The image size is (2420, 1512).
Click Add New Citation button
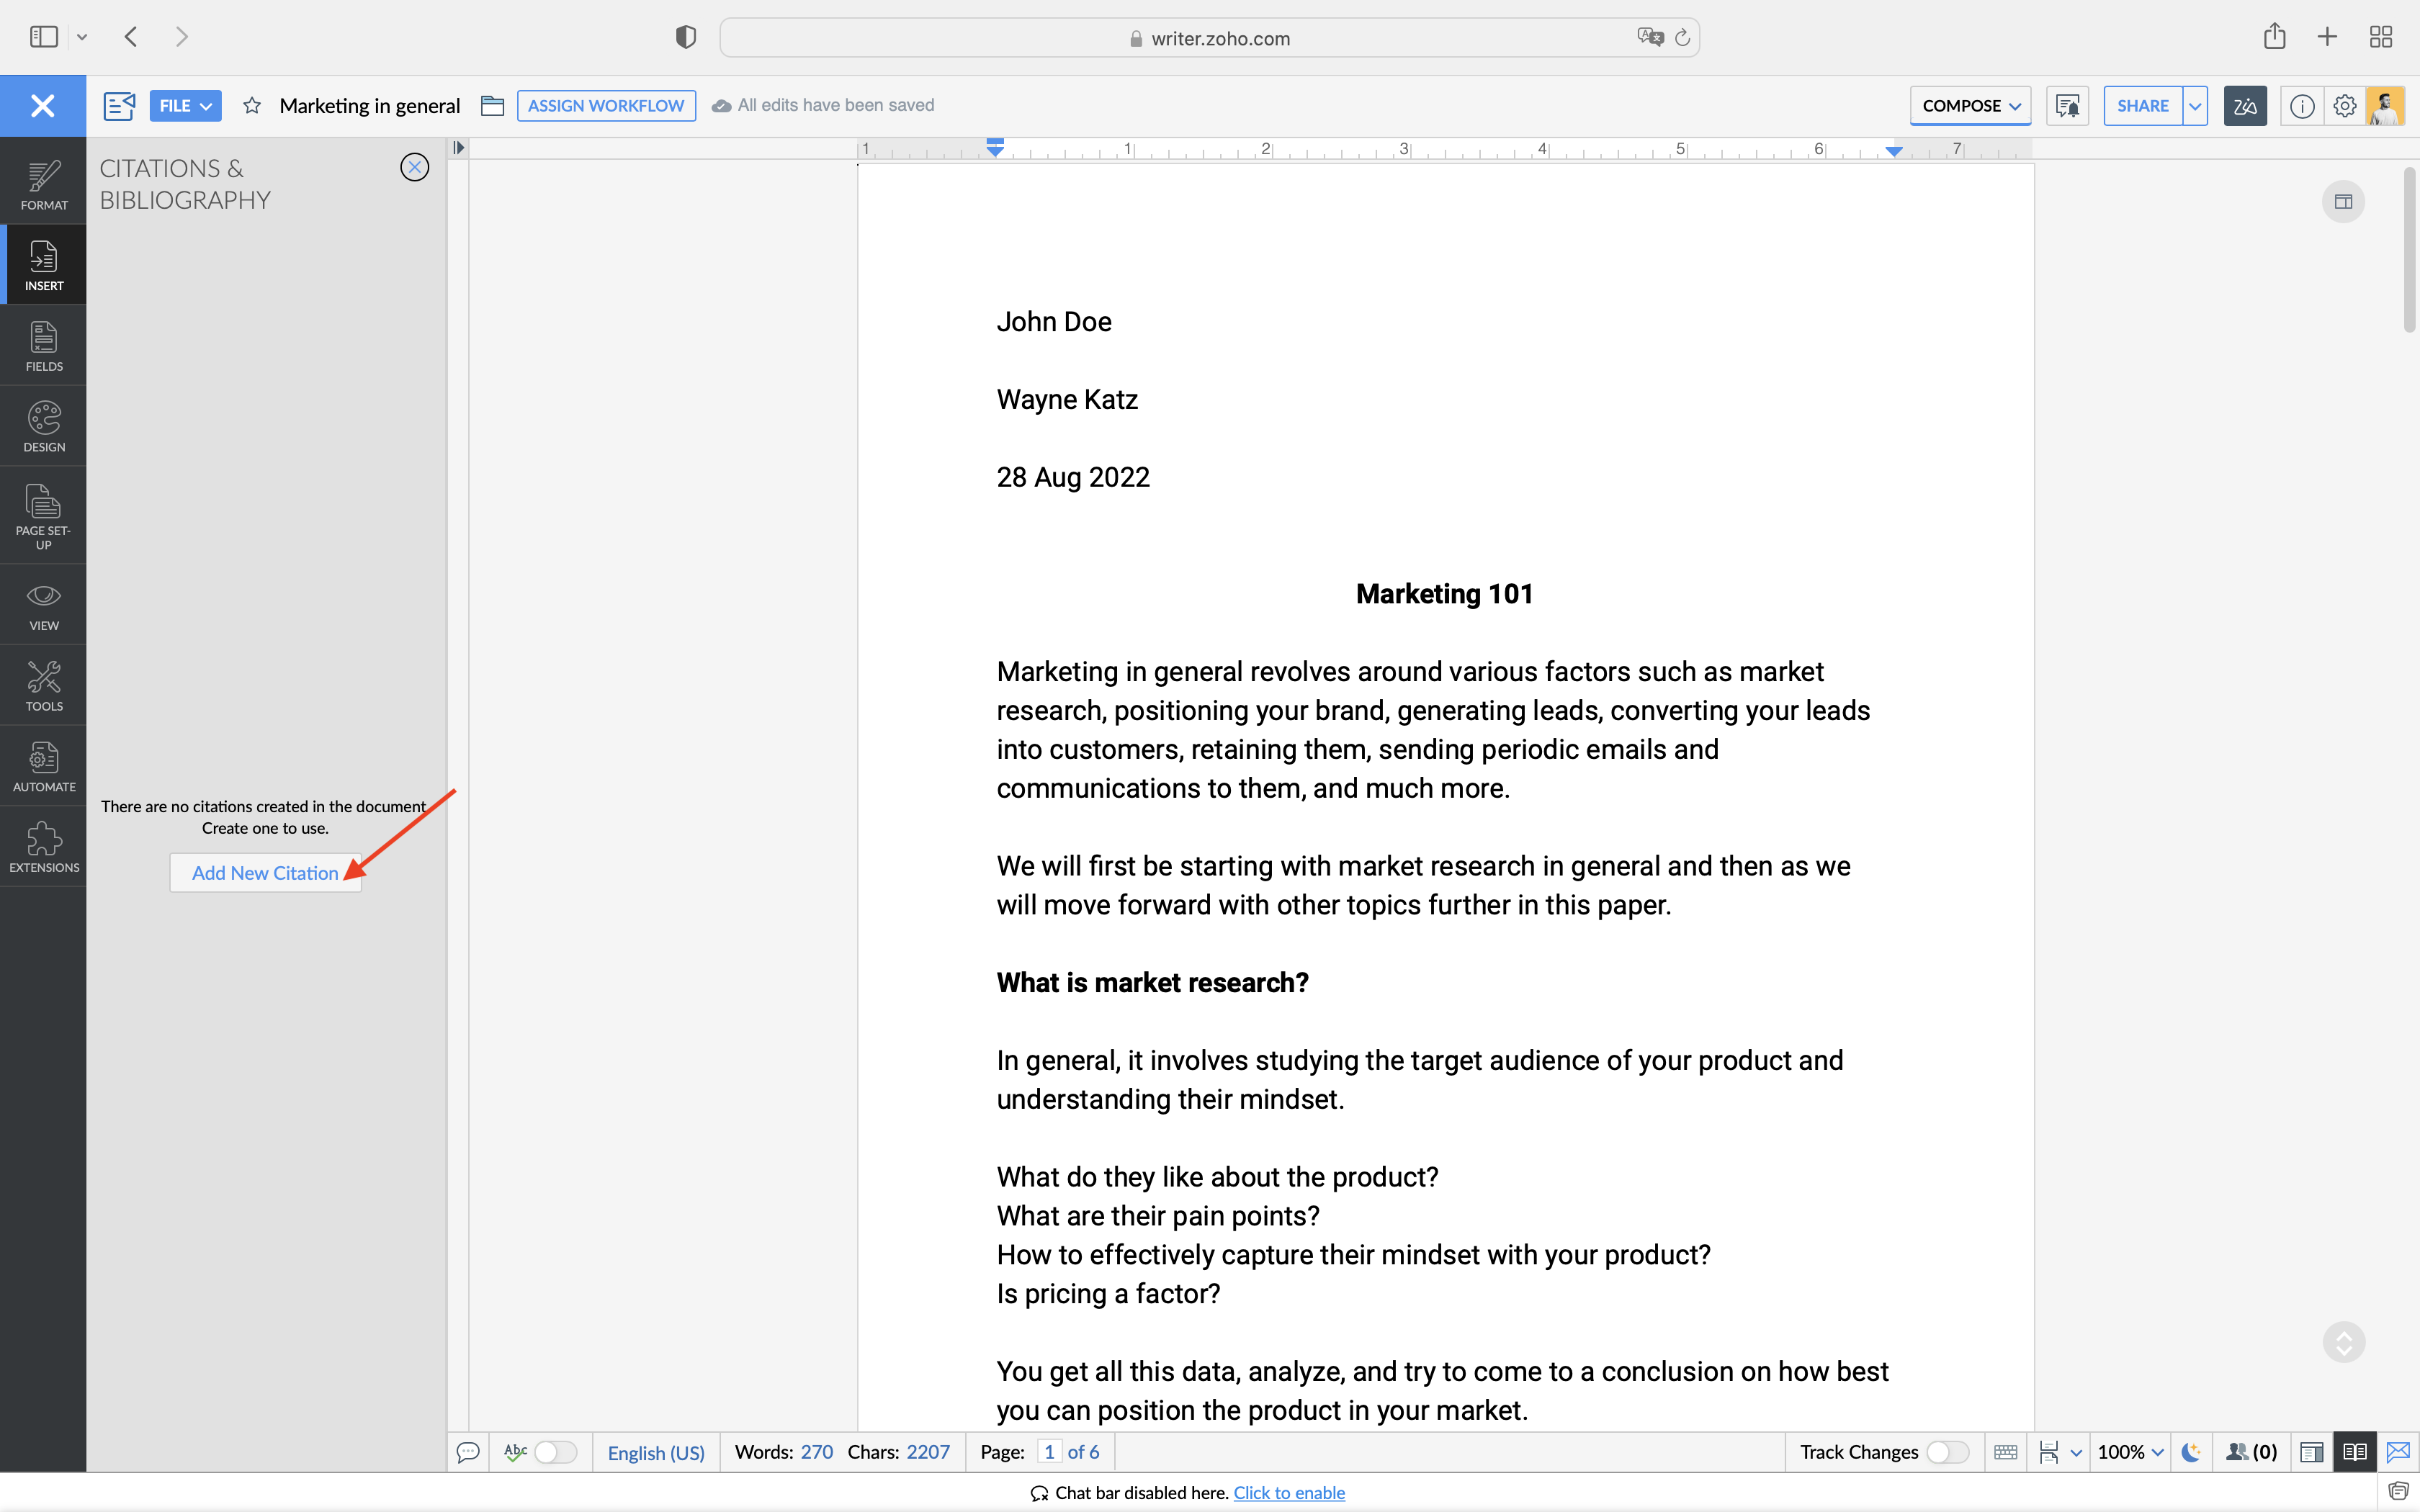tap(265, 873)
